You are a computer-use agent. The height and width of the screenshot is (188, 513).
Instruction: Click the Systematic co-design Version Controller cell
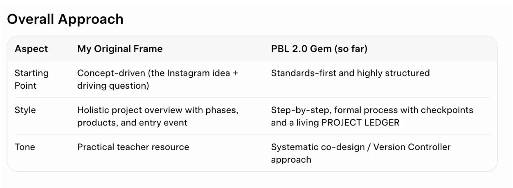tap(361, 153)
